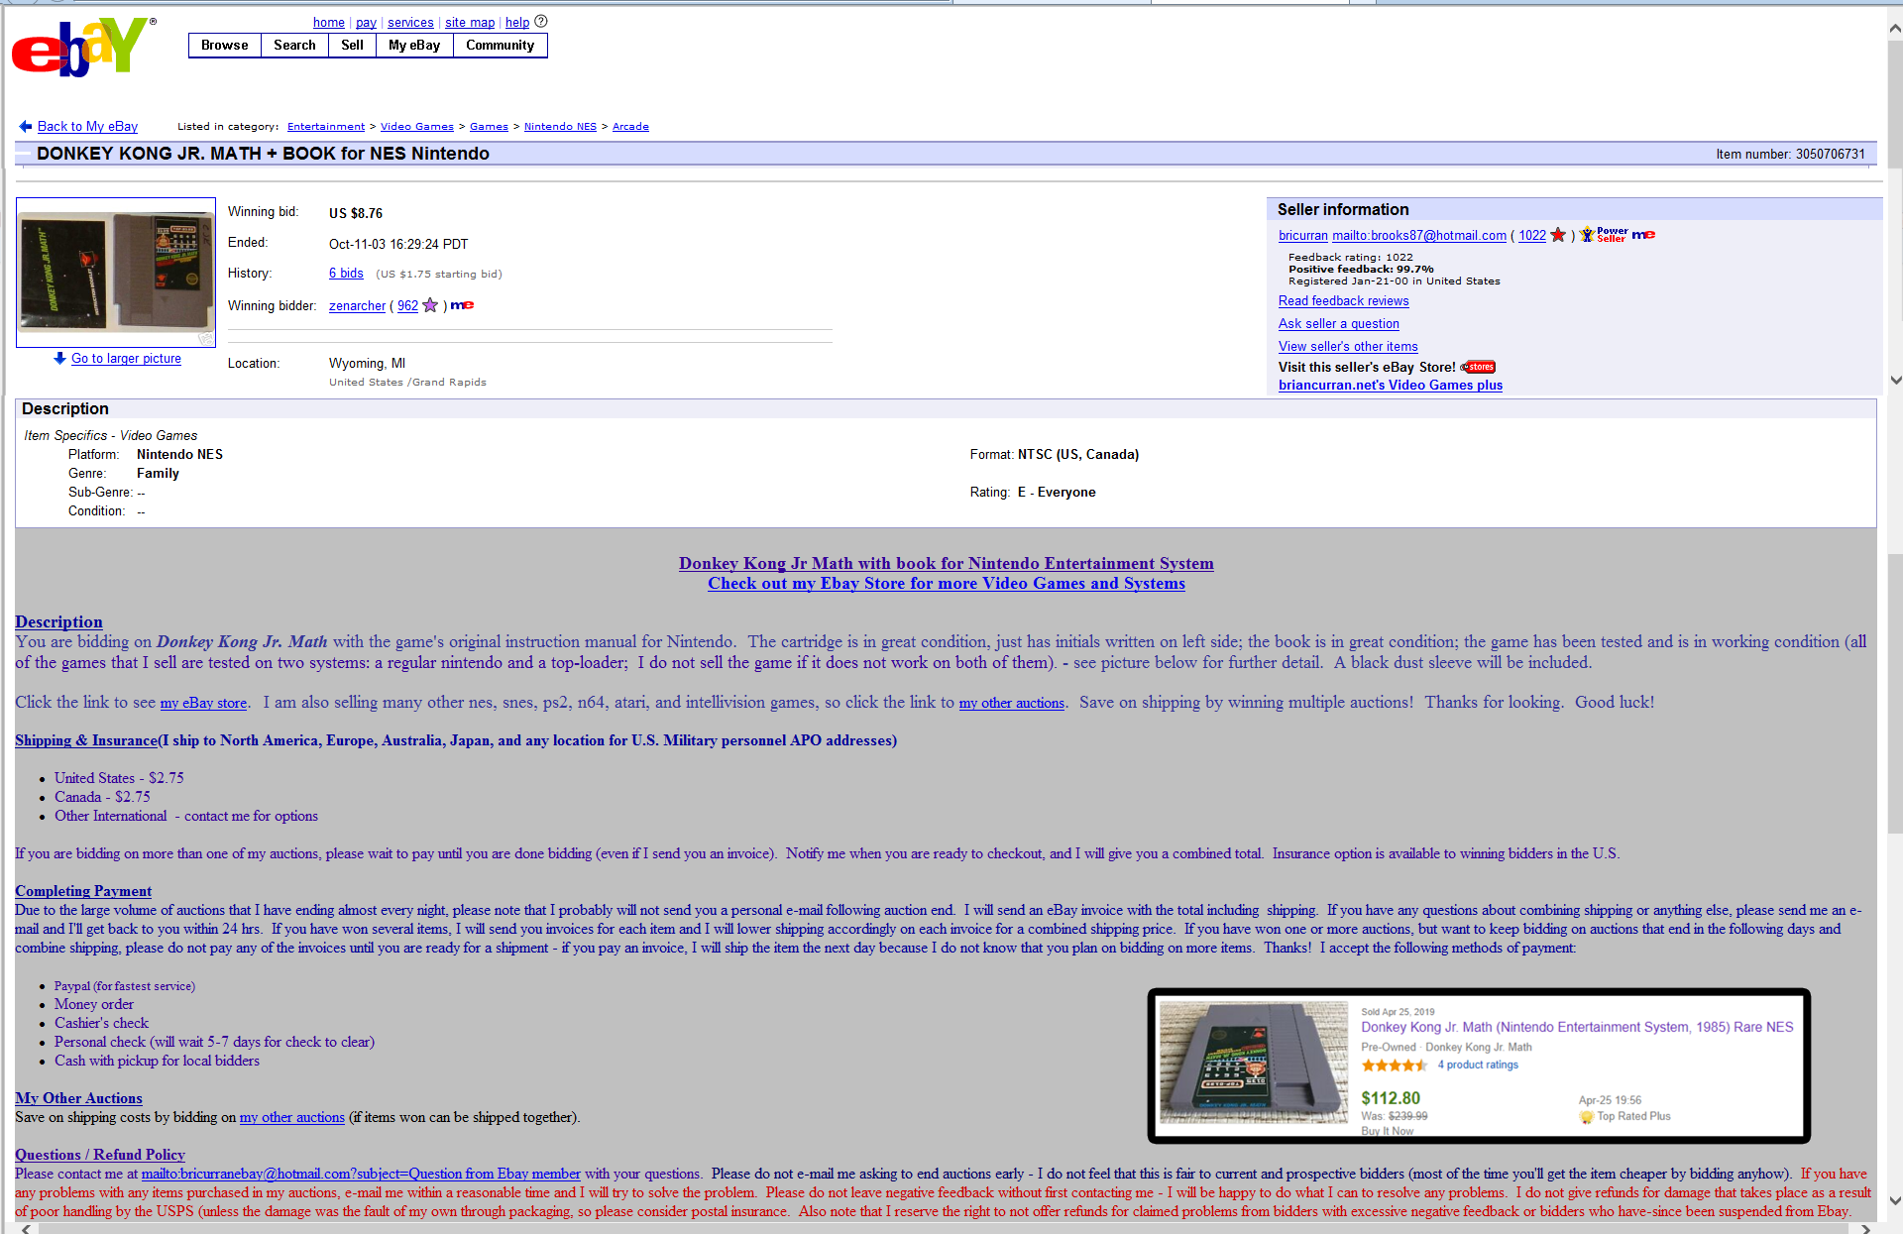Click the Donkey Kong cartridge item thumbnail

click(116, 273)
